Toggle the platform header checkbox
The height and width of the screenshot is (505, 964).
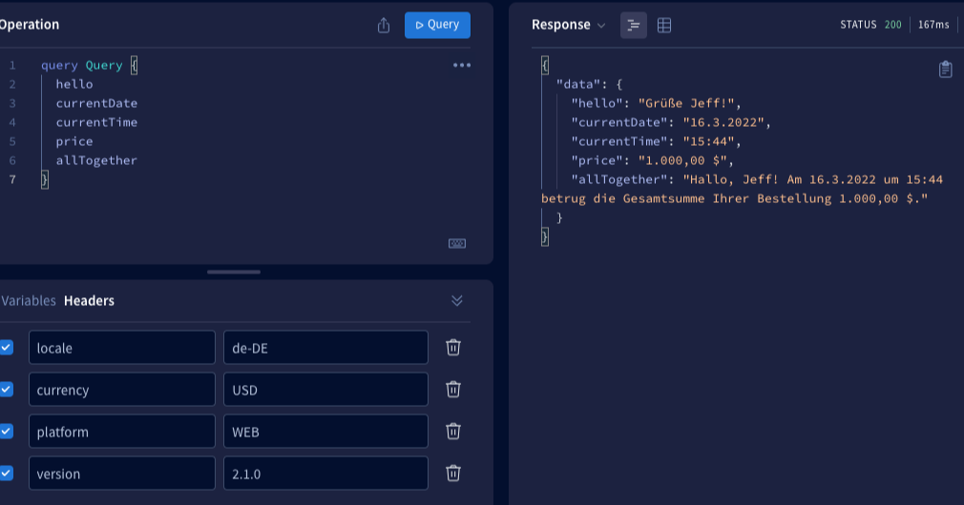[7, 432]
